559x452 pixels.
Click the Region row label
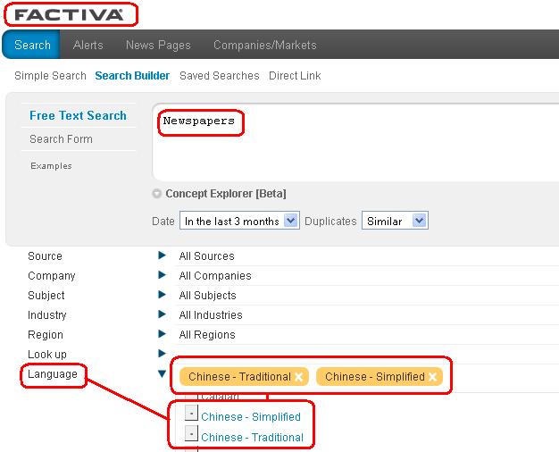point(46,334)
